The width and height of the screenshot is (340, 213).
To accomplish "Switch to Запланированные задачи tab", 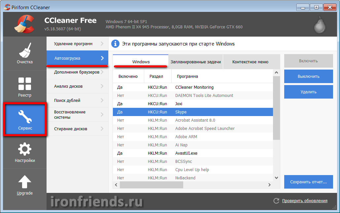I will point(195,62).
